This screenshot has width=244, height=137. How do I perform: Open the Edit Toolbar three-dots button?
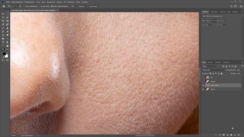(7, 49)
